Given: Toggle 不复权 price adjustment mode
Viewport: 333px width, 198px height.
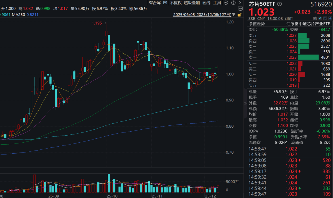Looking at the screenshot, I should click(175, 3).
